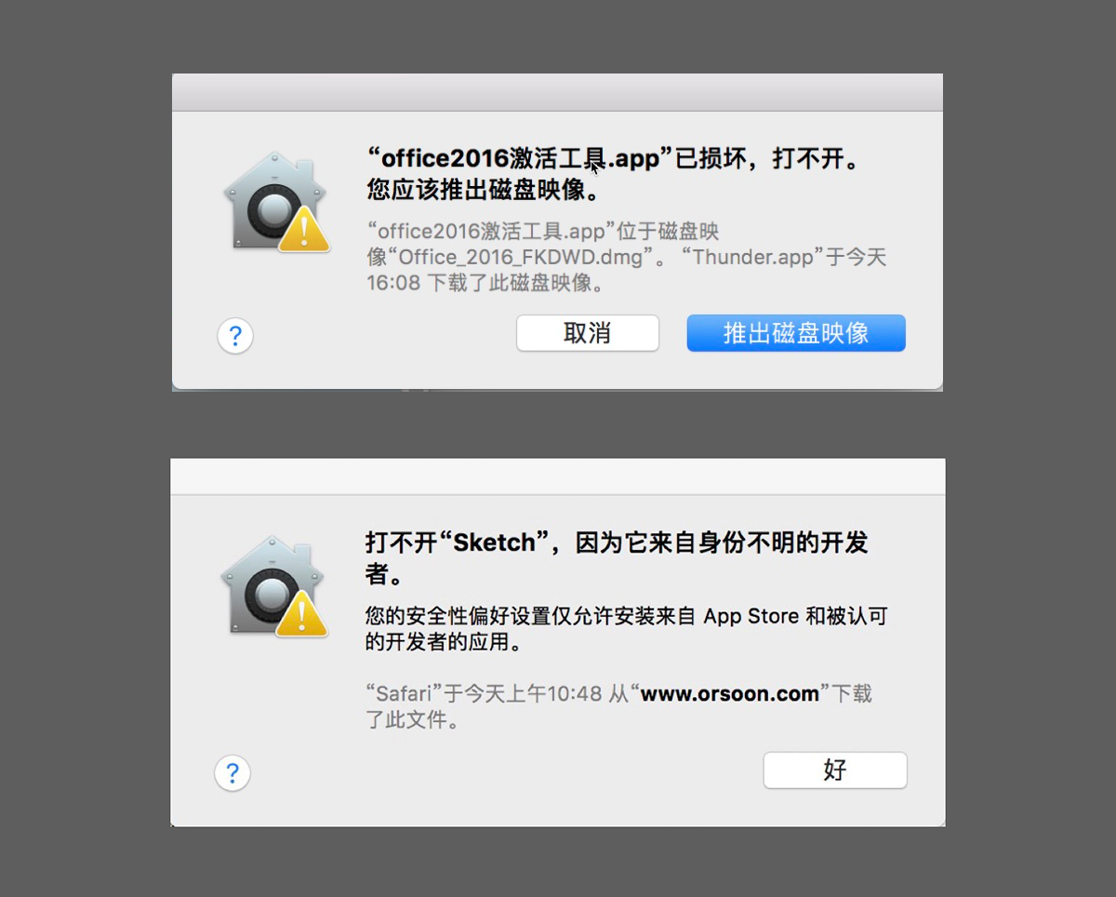Click yellow warning triangle in top dialog
Image resolution: width=1116 pixels, height=897 pixels.
[x=304, y=229]
